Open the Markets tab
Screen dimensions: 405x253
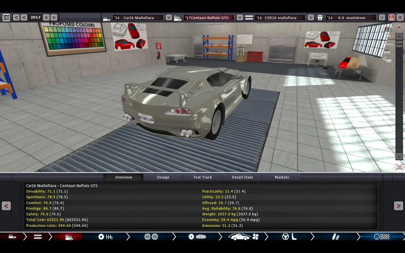click(282, 177)
